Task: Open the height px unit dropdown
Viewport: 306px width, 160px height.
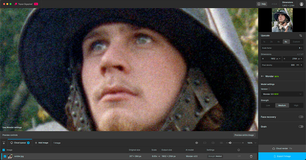Action: point(300,59)
